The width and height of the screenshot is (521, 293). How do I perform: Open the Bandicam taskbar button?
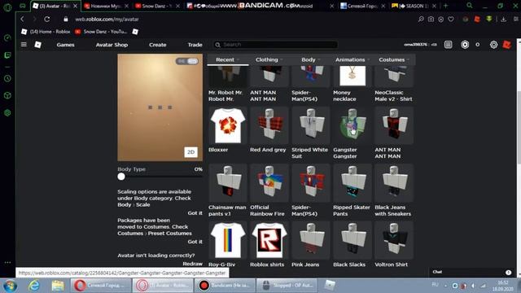tap(225, 286)
